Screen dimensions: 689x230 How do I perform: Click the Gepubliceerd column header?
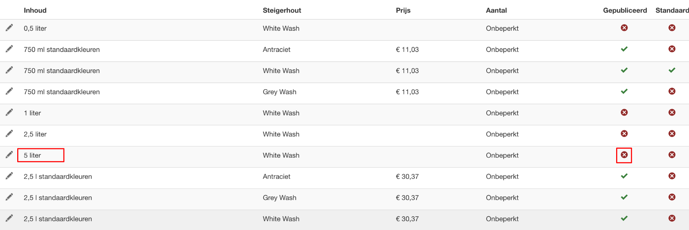coord(625,10)
